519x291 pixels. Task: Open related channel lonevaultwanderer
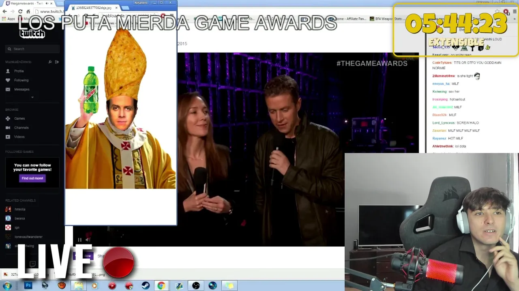(28, 237)
